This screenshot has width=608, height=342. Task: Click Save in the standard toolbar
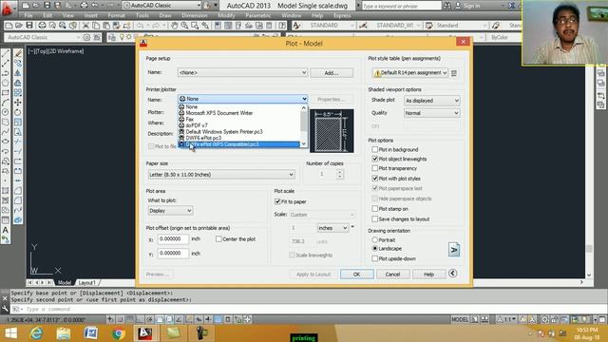point(29,26)
